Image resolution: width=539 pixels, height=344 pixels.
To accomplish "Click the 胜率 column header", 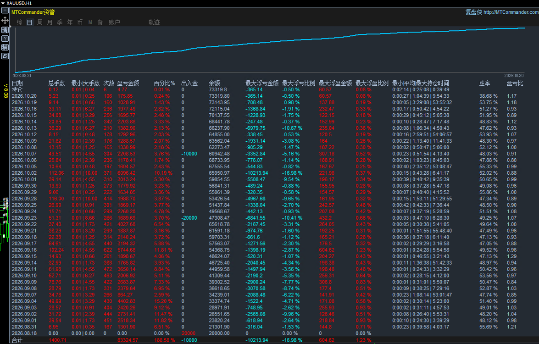I will [x=485, y=83].
